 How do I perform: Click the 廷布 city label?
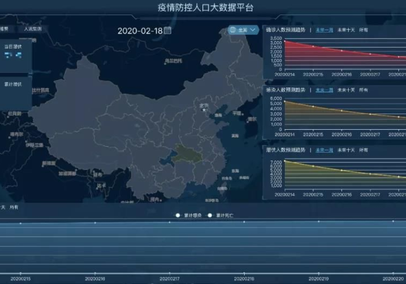point(98,174)
